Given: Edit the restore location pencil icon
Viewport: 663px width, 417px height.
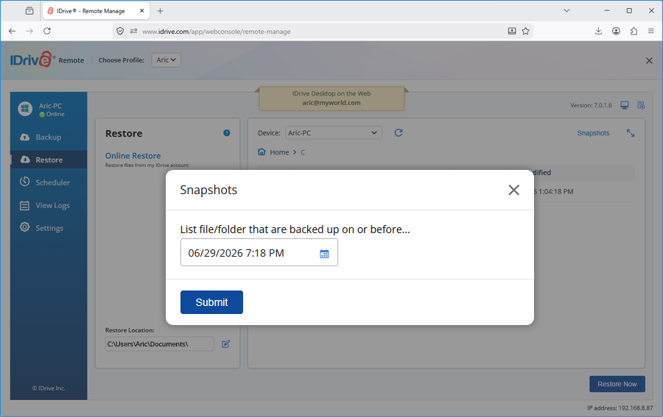Looking at the screenshot, I should [226, 343].
